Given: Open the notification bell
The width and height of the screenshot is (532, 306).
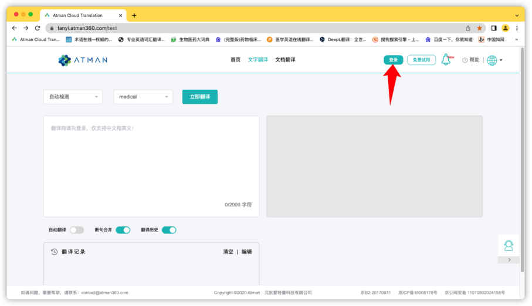Looking at the screenshot, I should (x=446, y=60).
